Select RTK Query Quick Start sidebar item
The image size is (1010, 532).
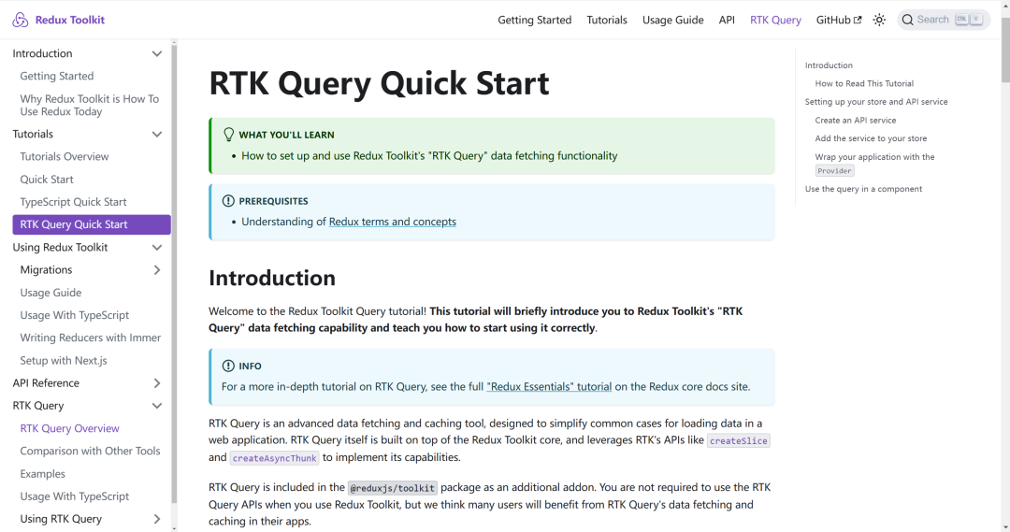click(92, 224)
